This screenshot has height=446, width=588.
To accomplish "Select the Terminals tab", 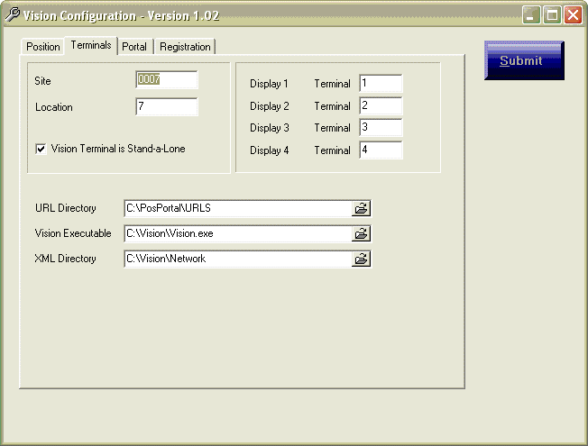I will click(x=90, y=45).
